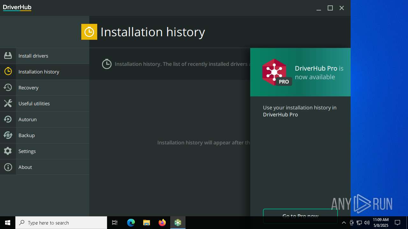Show the About section label
408x229 pixels.
pos(25,167)
